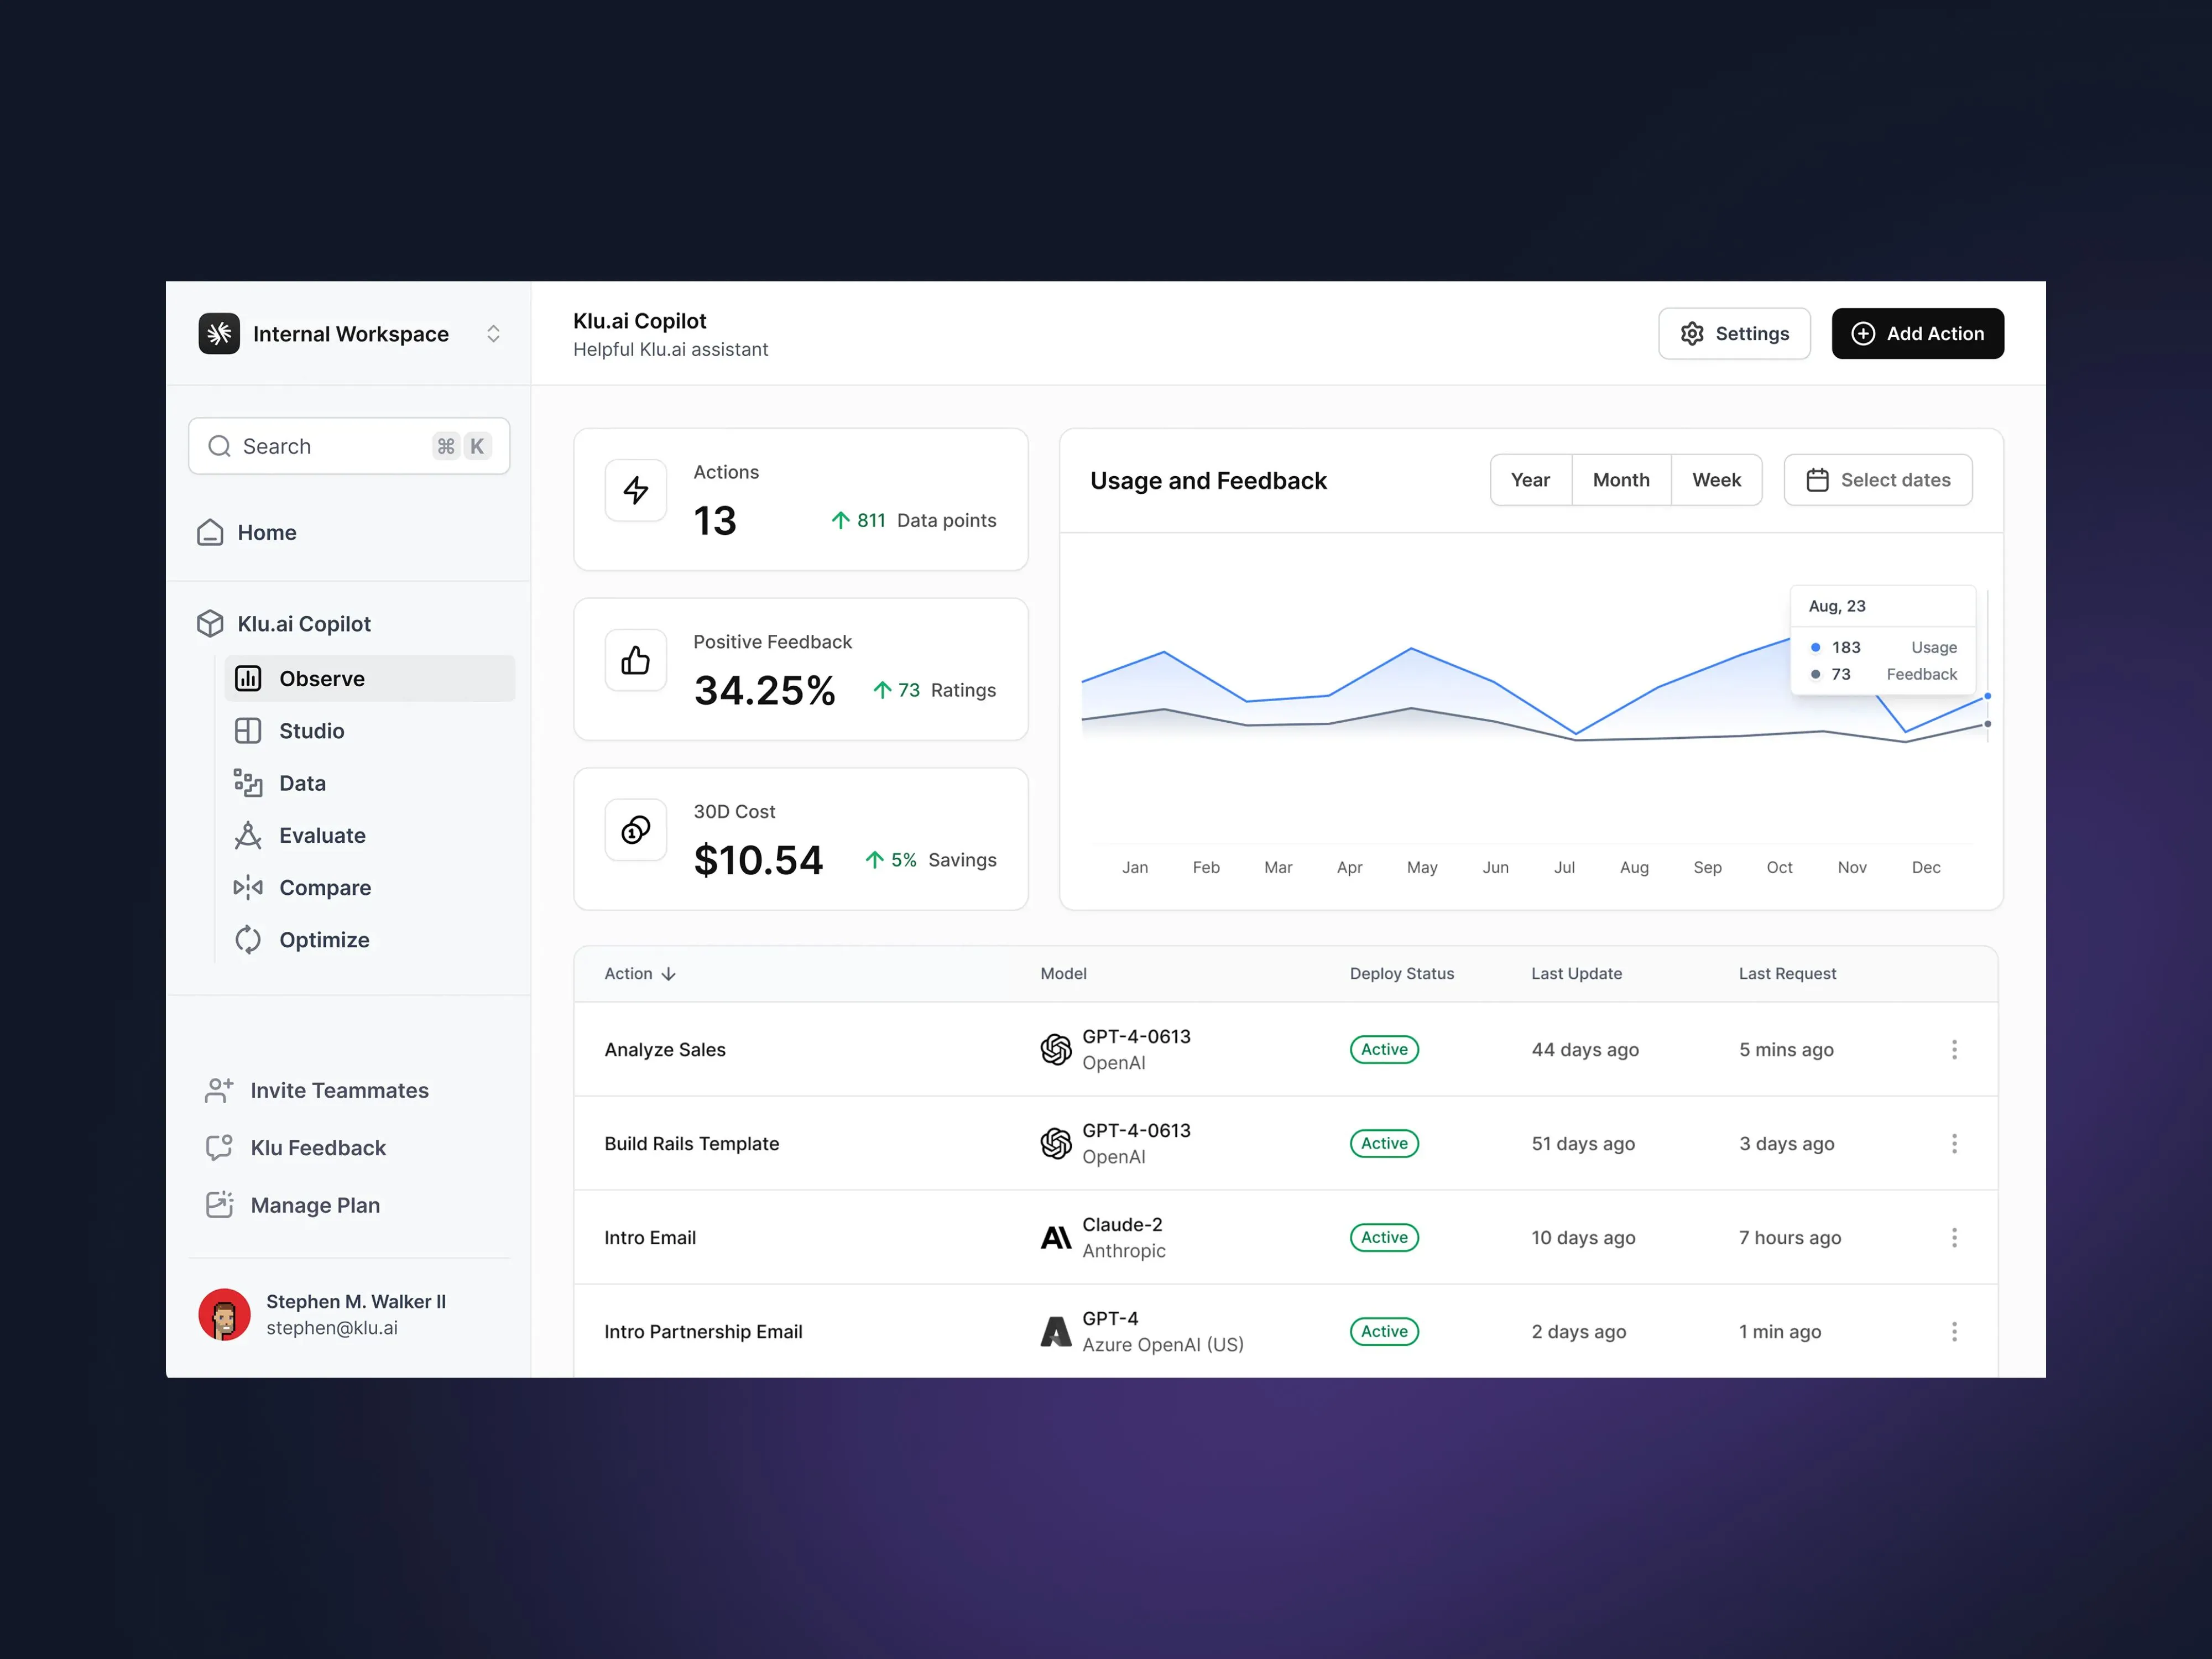
Task: Expand the Internal Workspace switcher
Action: click(x=493, y=334)
